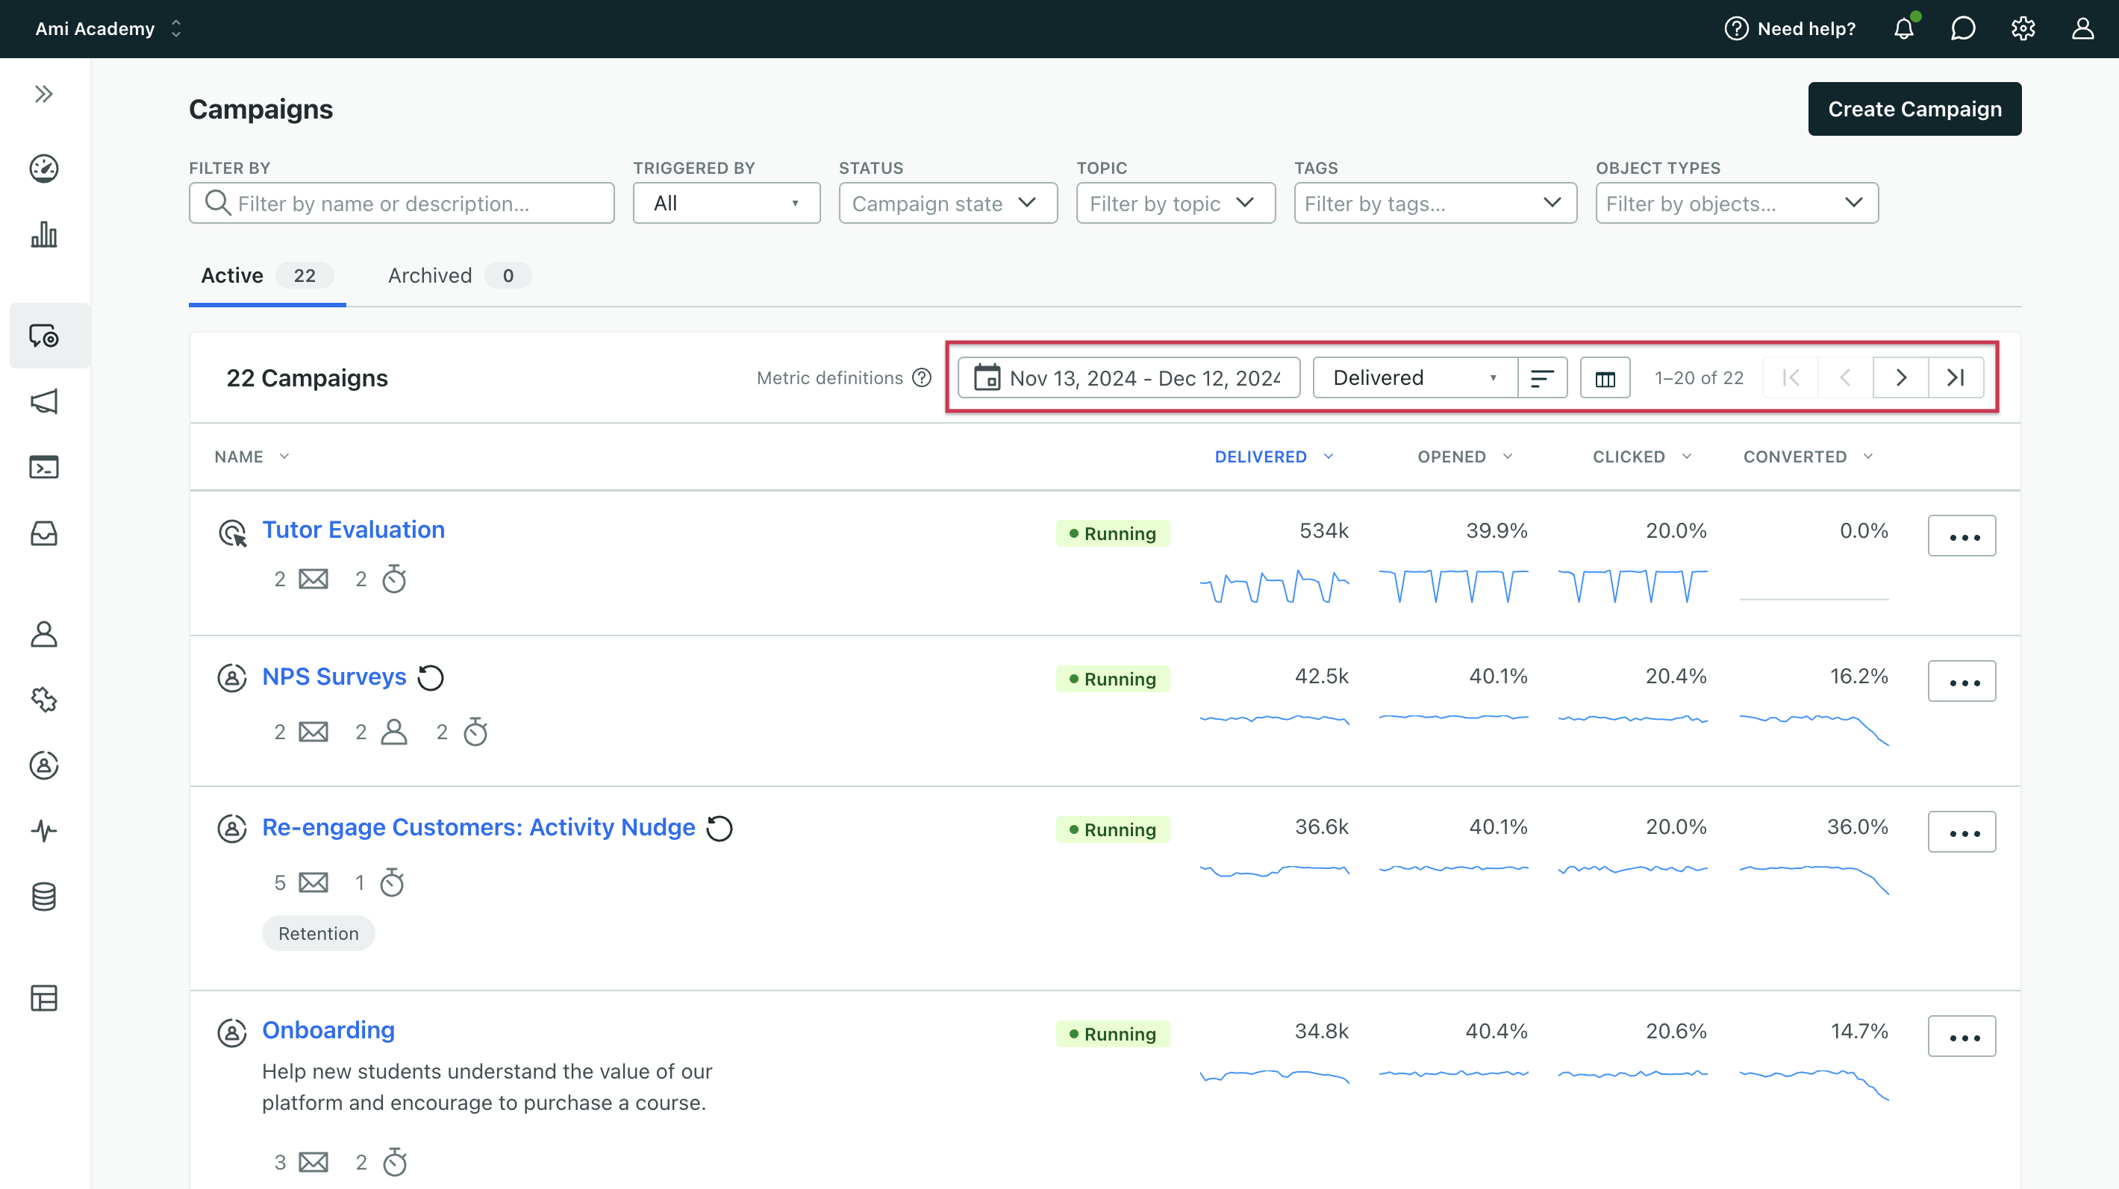Image resolution: width=2119 pixels, height=1189 pixels.
Task: Open Re-engage Customers: Activity Nudge campaign
Action: click(x=478, y=827)
